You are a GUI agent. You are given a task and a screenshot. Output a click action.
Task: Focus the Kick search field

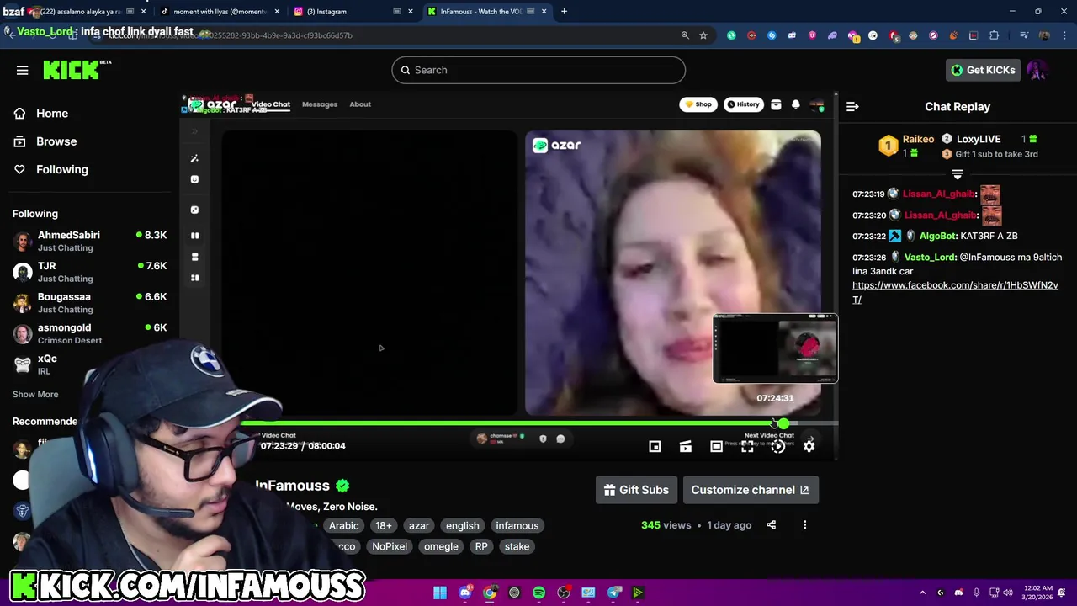point(538,70)
